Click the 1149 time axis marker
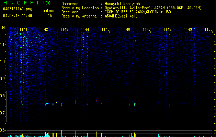The height and width of the screenshot is (137, 216). tap(188, 29)
